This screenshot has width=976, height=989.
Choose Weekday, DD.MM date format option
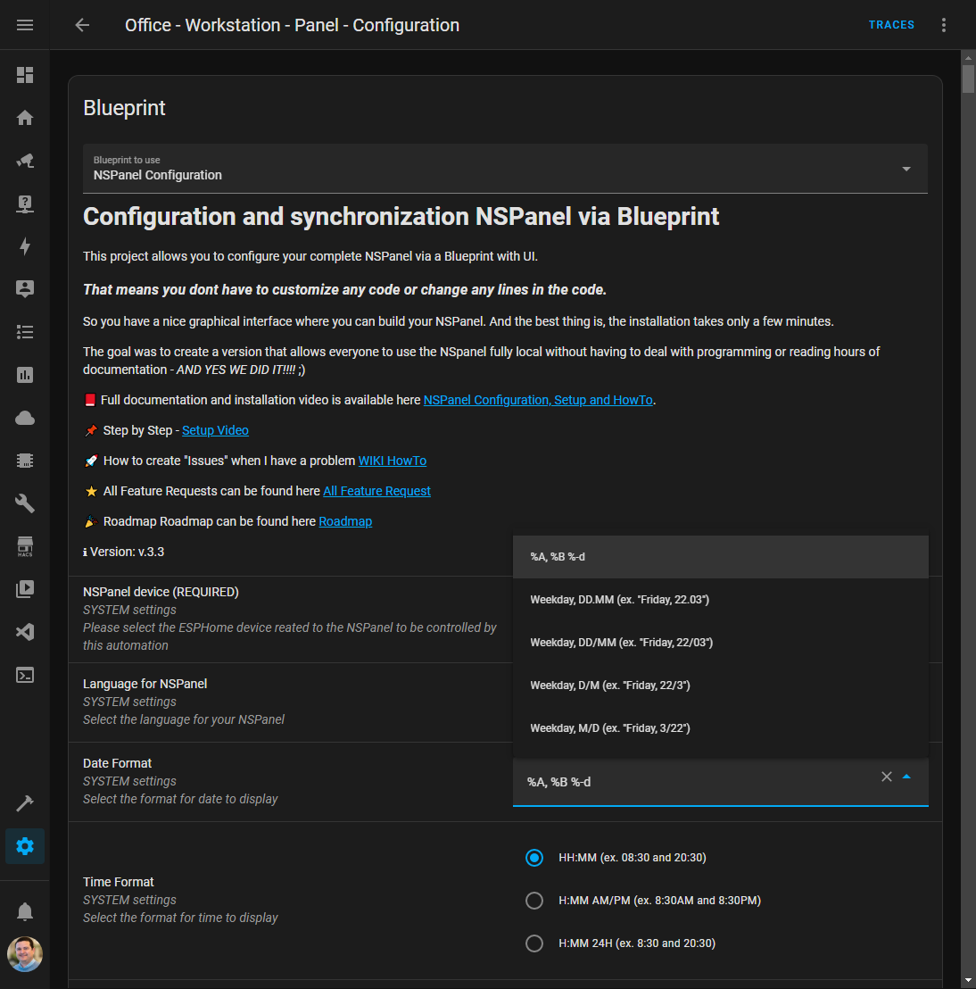620,599
